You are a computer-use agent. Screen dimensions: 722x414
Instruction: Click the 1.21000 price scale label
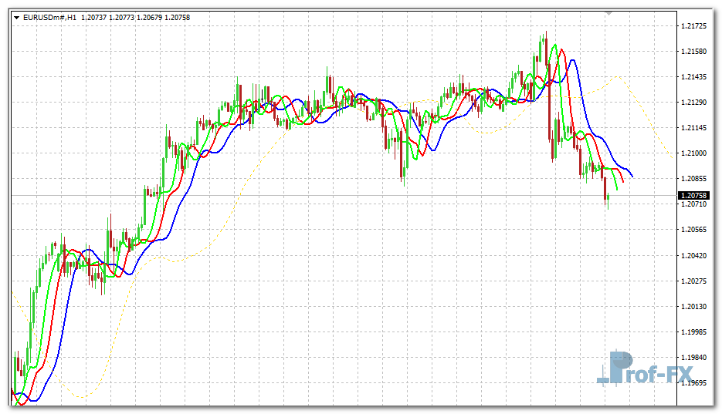pos(695,153)
